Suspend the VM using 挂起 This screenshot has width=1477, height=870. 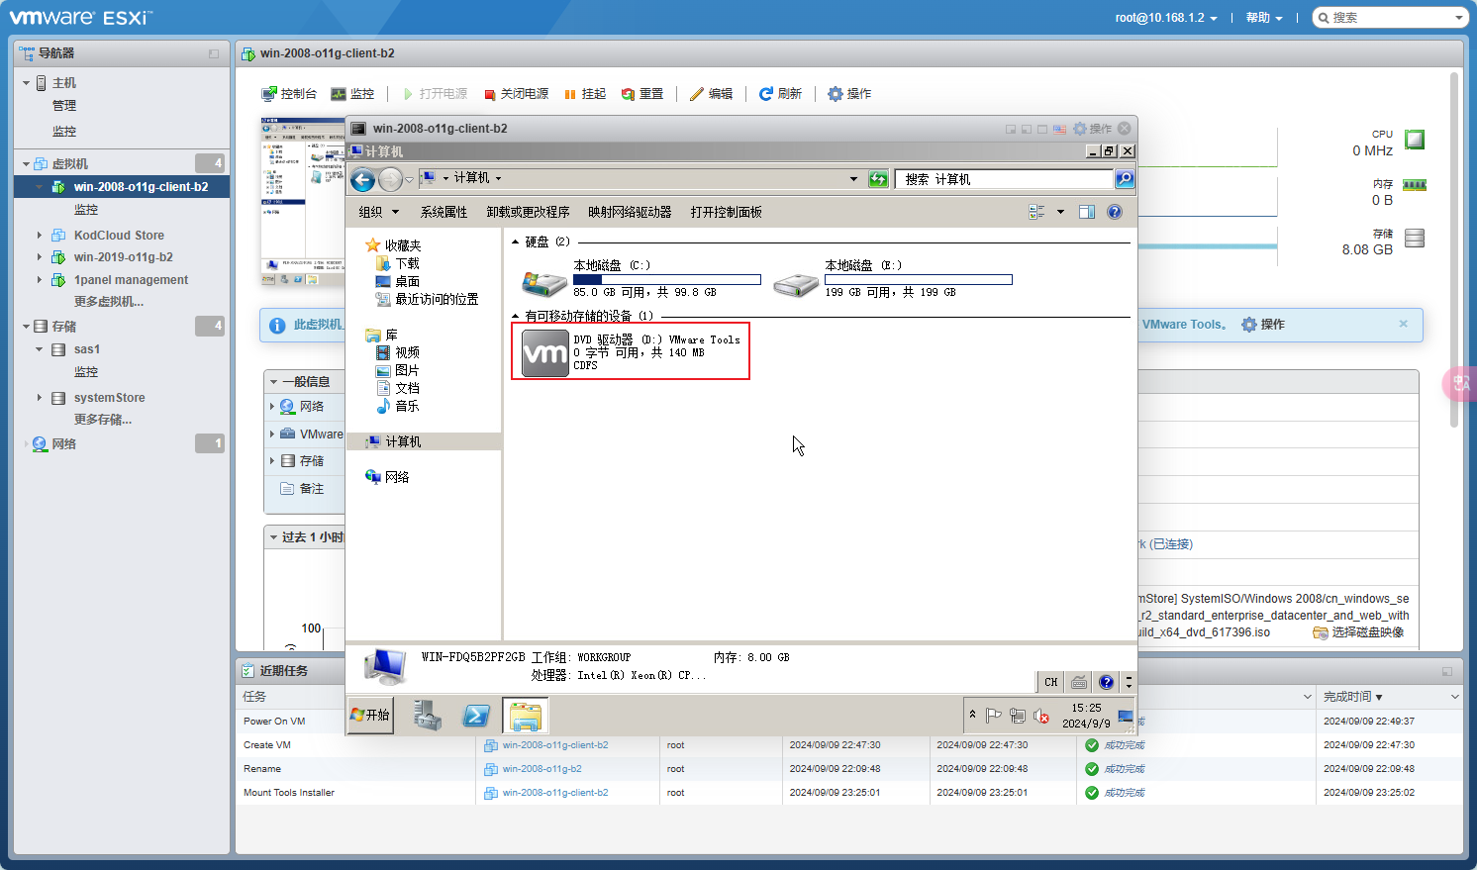(584, 94)
